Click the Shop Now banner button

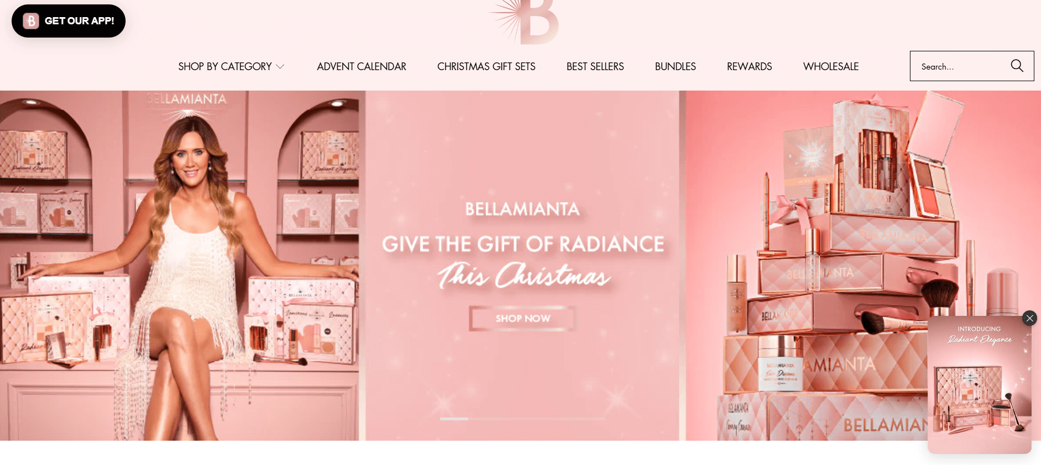[523, 319]
